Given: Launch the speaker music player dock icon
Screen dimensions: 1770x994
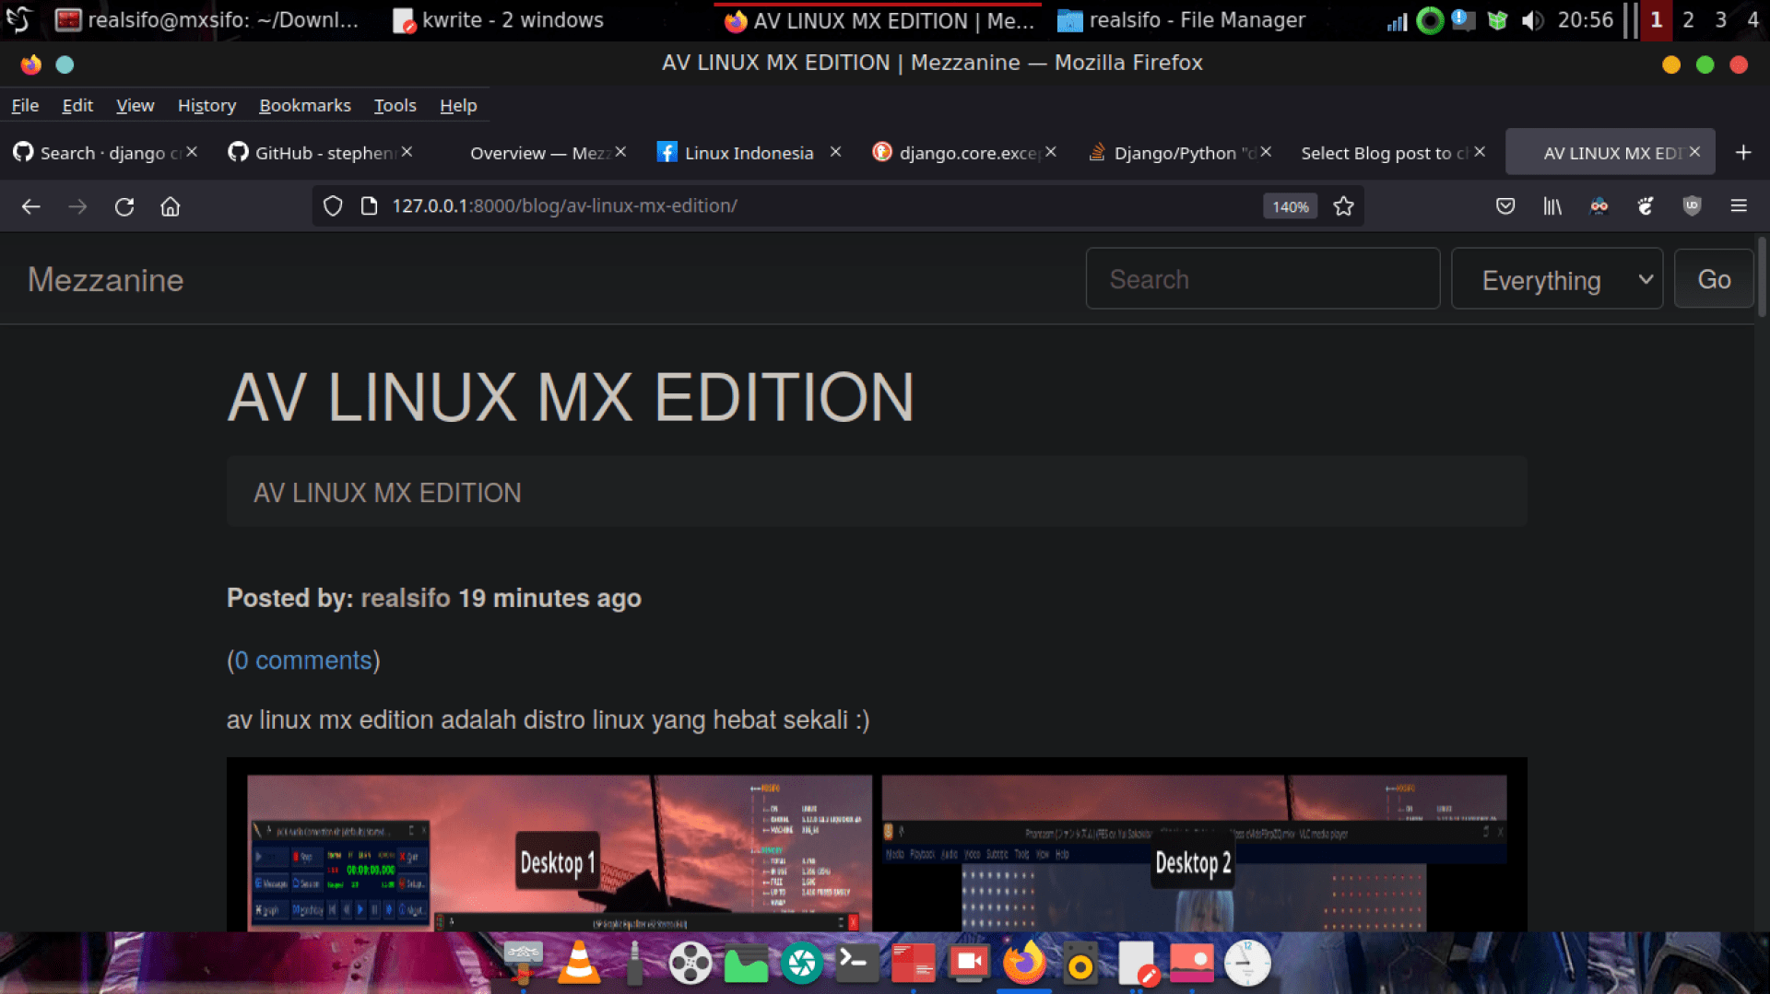Looking at the screenshot, I should point(1080,964).
